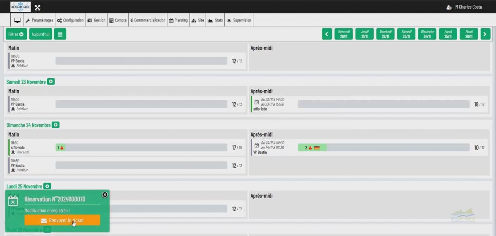
Task: Select Lundi 25/11 date button
Action: click(448, 34)
